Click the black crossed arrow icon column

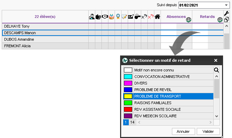[x=144, y=17]
